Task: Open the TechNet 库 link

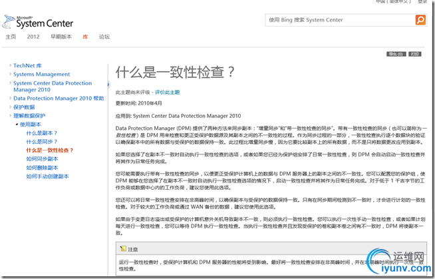Action: (x=27, y=65)
